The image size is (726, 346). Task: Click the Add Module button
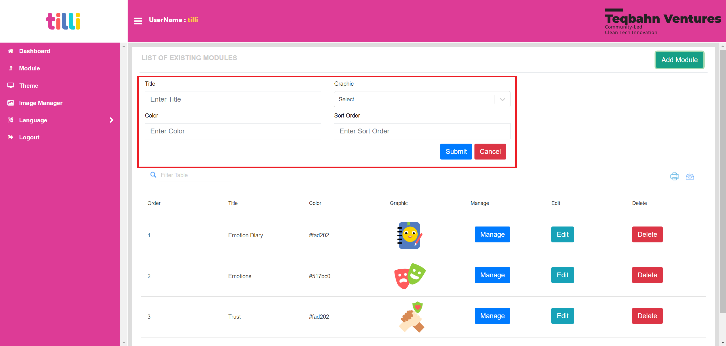click(x=680, y=60)
